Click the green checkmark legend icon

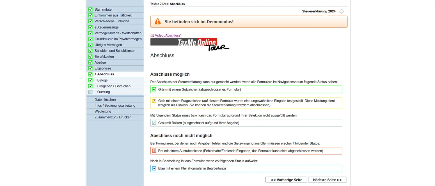pos(154,89)
